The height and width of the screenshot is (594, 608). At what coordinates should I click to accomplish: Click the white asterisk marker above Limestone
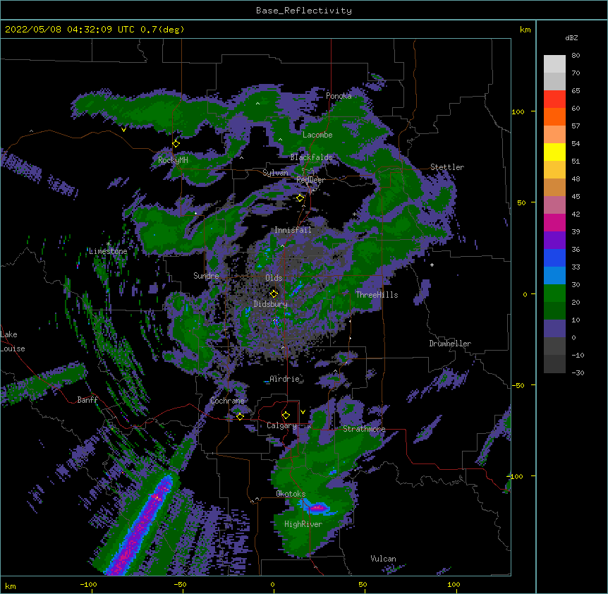[109, 244]
